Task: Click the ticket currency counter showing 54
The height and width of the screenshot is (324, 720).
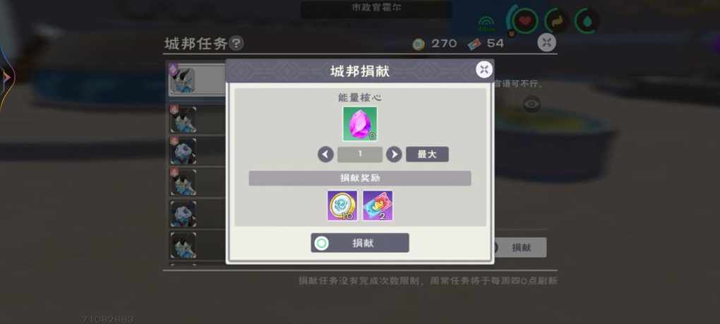Action: coord(486,44)
